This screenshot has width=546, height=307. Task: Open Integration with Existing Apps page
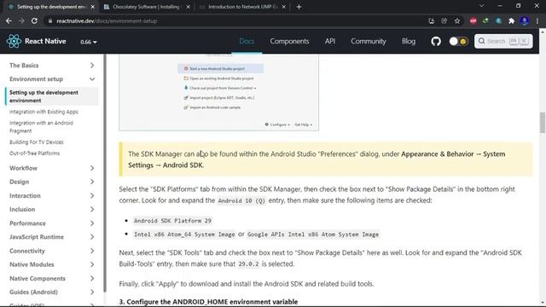click(44, 112)
